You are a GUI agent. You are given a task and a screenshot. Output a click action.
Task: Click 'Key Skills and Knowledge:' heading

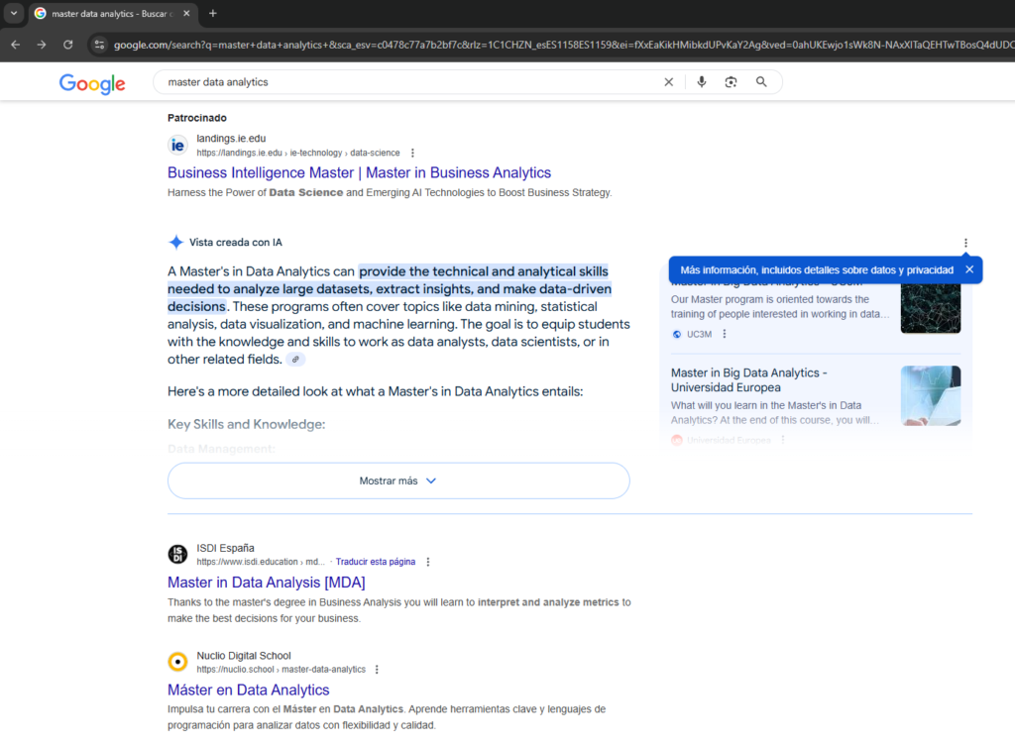click(x=247, y=424)
